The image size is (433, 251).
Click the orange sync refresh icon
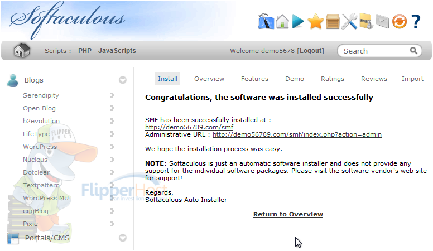click(x=400, y=22)
